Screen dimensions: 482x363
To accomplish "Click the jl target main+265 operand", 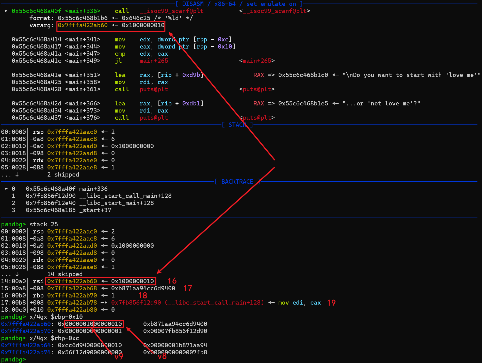I will pos(154,61).
